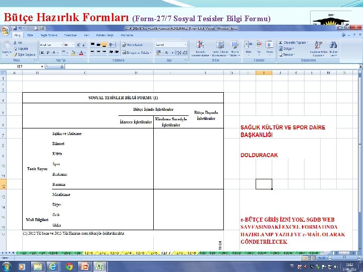Open the Hizalama group dialog launcher
The image size is (363, 272).
151,60
